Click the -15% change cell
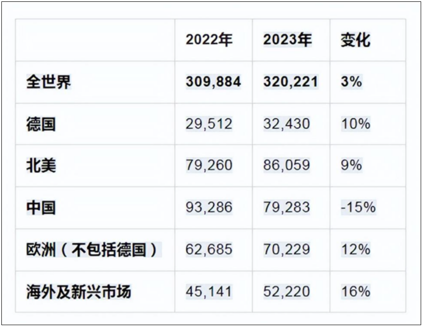Image resolution: width=423 pixels, height=327 pixels. coord(358,207)
